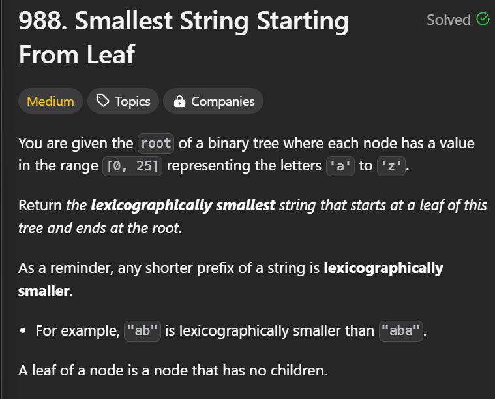Click the problem title "988. Smallest String Starting"
The height and width of the screenshot is (399, 495).
point(184,22)
